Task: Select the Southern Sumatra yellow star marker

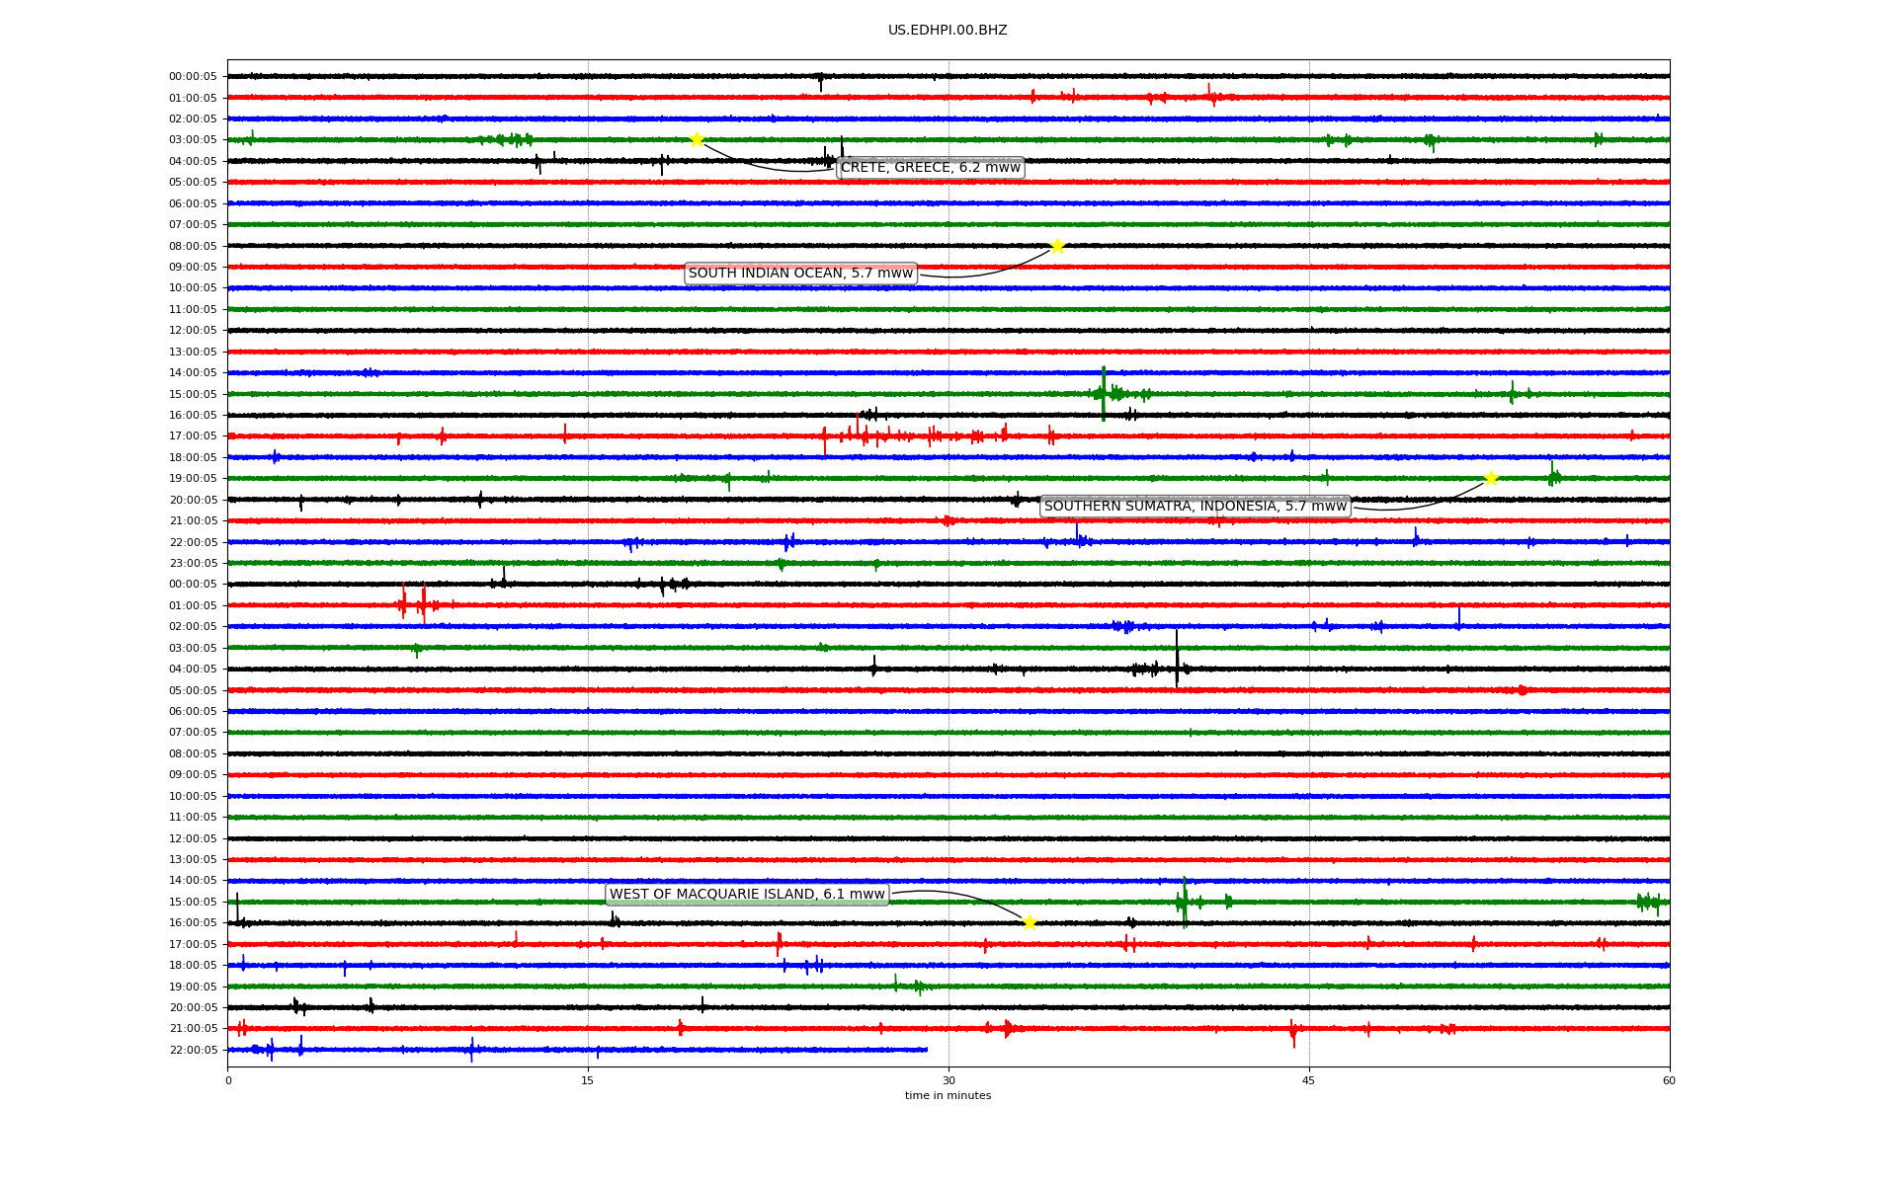Action: click(1491, 479)
